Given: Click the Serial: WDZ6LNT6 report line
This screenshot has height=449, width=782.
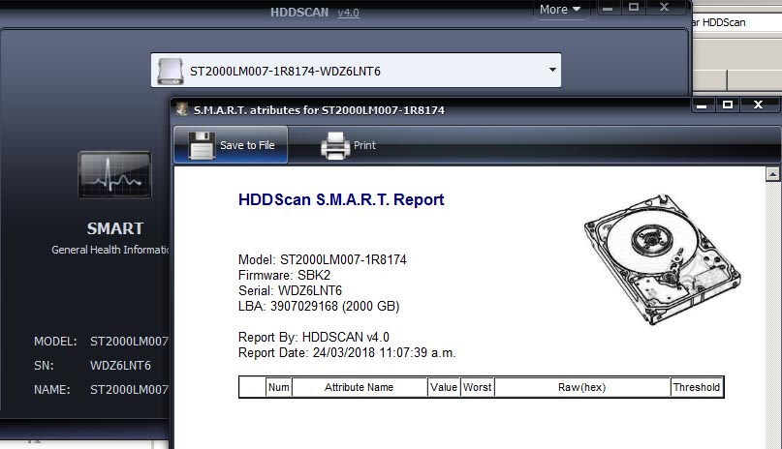Looking at the screenshot, I should 290,290.
